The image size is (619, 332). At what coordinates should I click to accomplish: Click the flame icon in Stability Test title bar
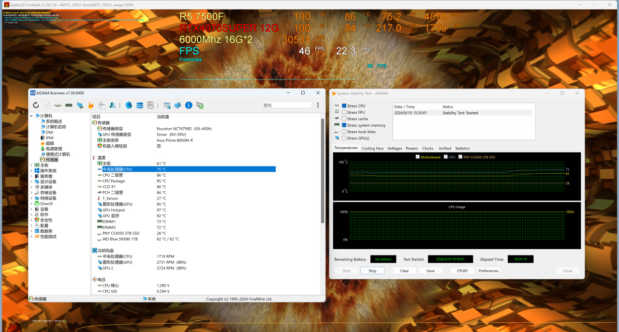[334, 93]
